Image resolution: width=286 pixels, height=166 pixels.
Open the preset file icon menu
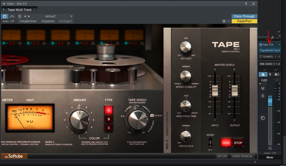point(20,16)
